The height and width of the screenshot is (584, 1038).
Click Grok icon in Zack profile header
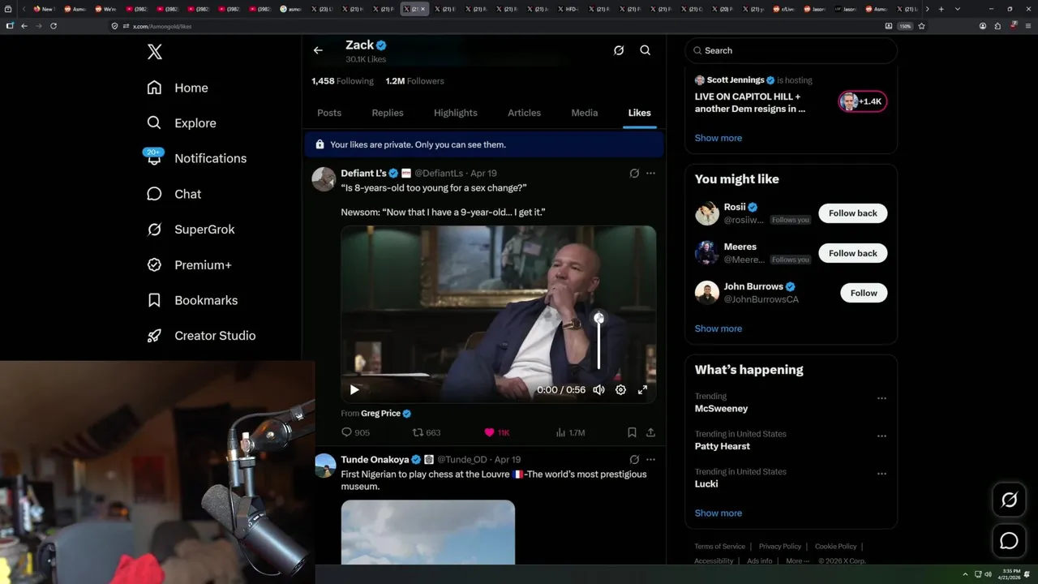[x=619, y=50]
